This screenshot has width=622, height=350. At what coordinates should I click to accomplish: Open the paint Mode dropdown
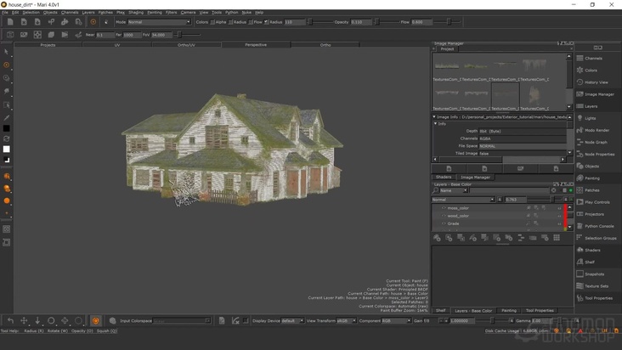(159, 22)
